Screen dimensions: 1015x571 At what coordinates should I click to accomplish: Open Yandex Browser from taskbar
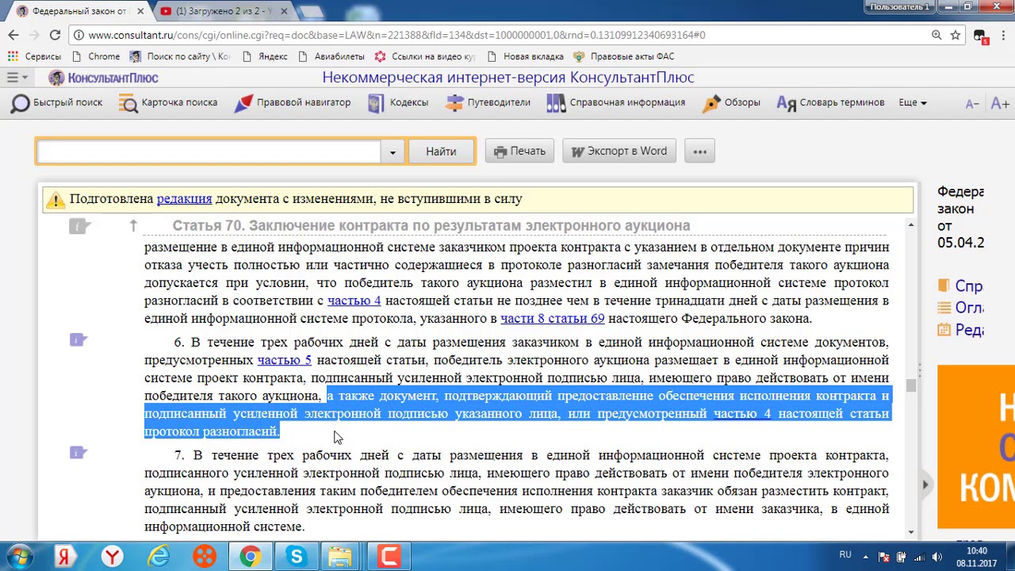pyautogui.click(x=113, y=556)
